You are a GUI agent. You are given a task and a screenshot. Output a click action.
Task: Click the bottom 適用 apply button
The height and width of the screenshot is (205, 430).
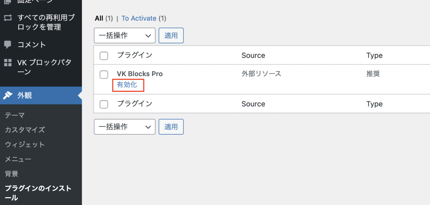click(171, 127)
